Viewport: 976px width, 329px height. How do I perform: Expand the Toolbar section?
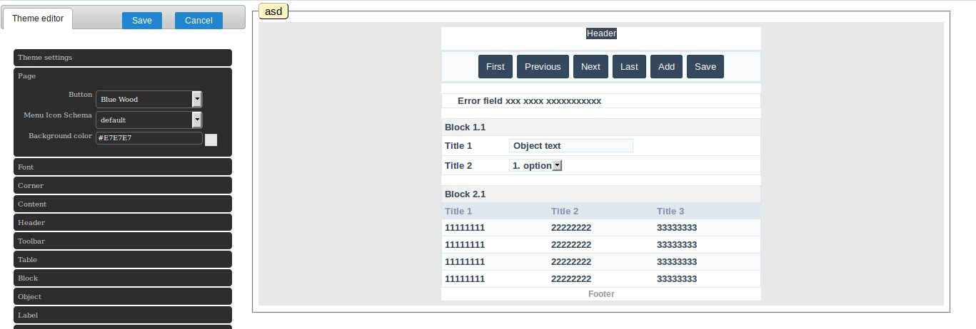point(122,241)
